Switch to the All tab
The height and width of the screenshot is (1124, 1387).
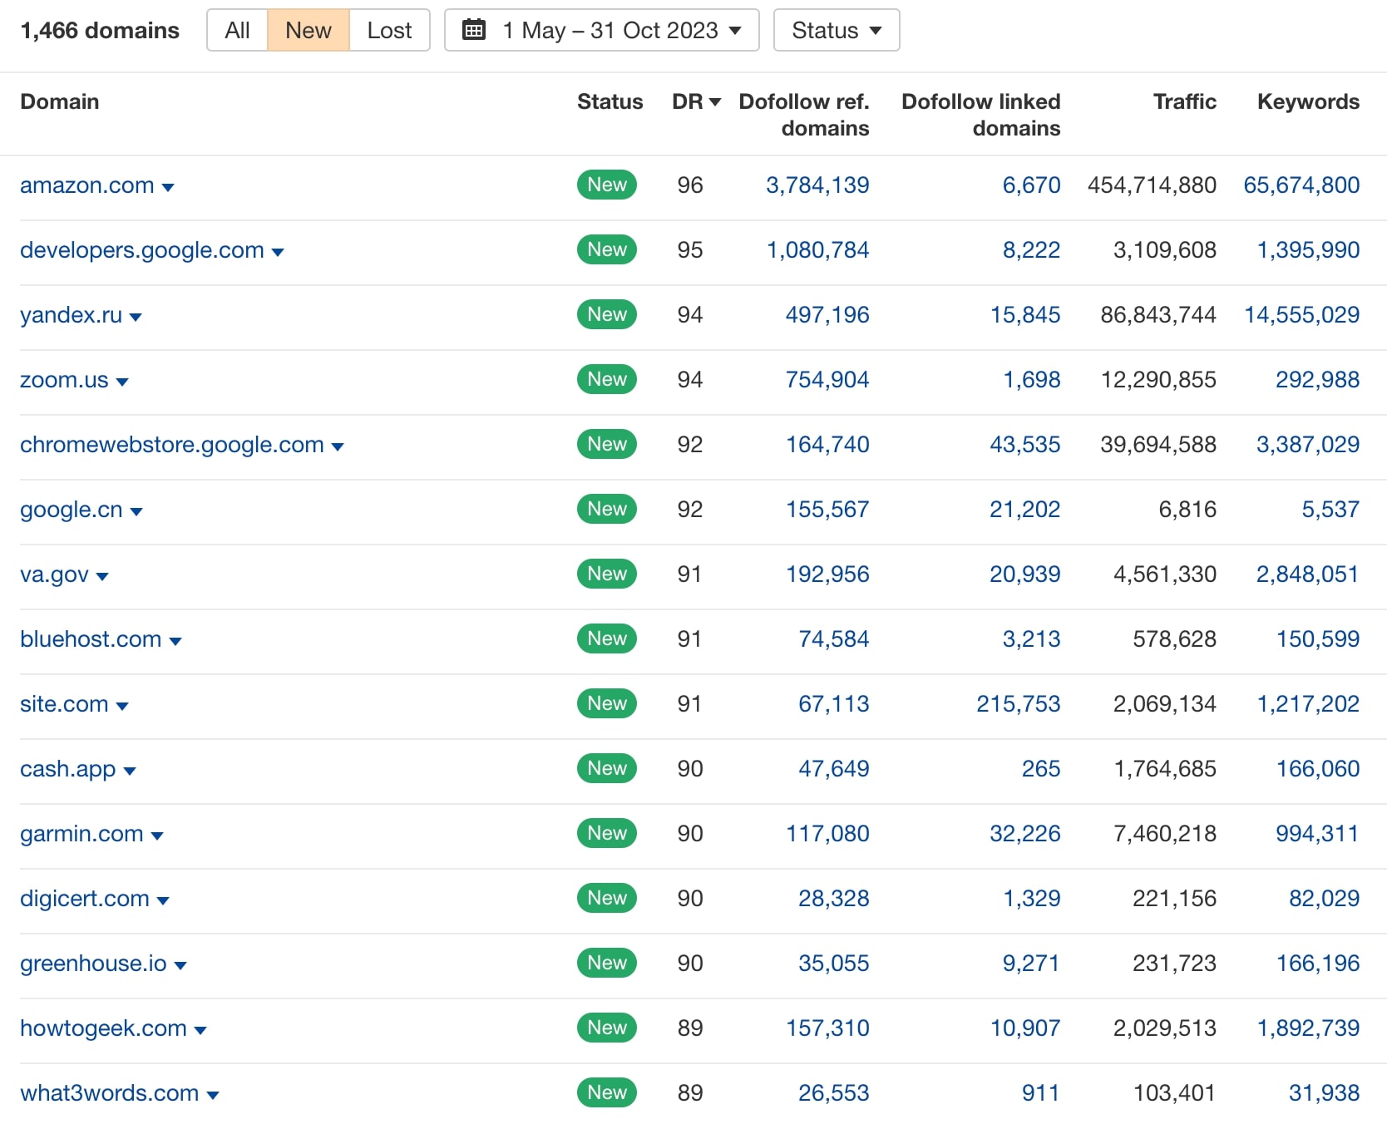tap(237, 30)
